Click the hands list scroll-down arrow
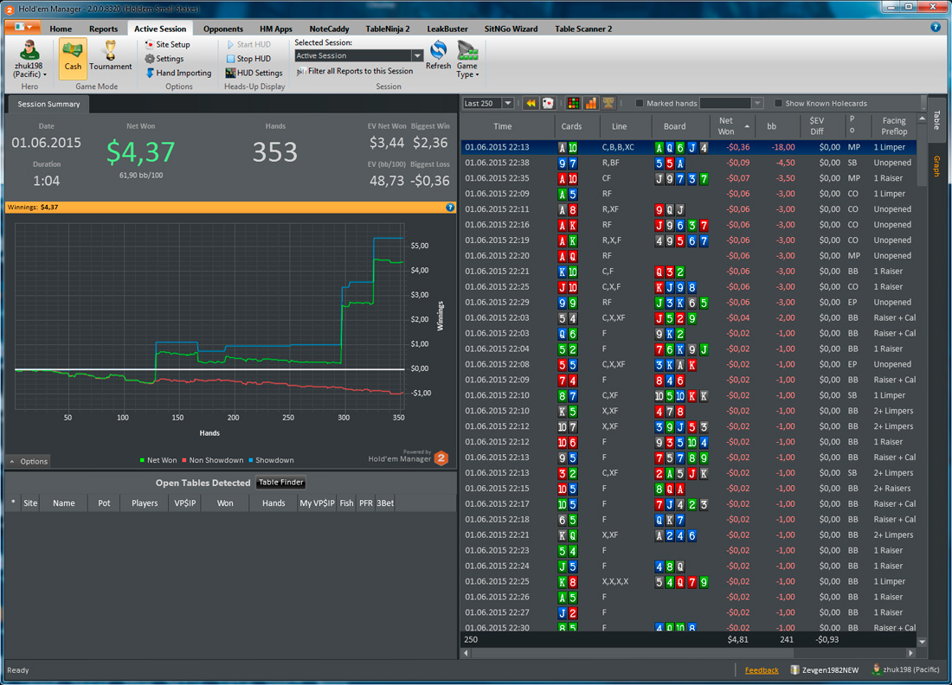952x685 pixels. (x=922, y=641)
